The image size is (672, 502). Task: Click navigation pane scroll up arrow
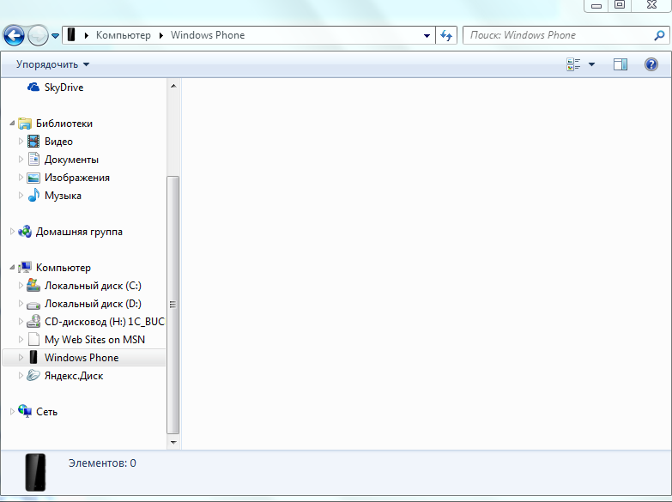173,86
